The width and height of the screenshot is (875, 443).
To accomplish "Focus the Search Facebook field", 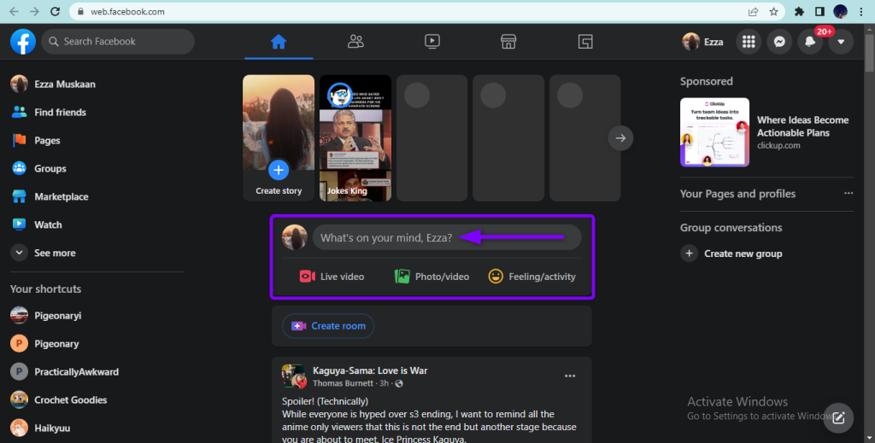I will pos(118,42).
